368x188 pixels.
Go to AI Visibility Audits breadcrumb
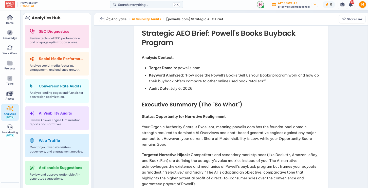146,19
